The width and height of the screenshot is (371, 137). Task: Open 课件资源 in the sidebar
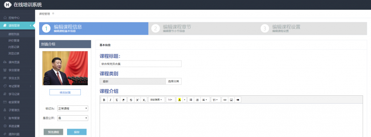click(x=17, y=62)
